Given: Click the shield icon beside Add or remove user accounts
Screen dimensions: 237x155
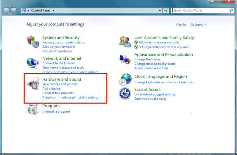Looking at the screenshot, I should (x=136, y=42).
